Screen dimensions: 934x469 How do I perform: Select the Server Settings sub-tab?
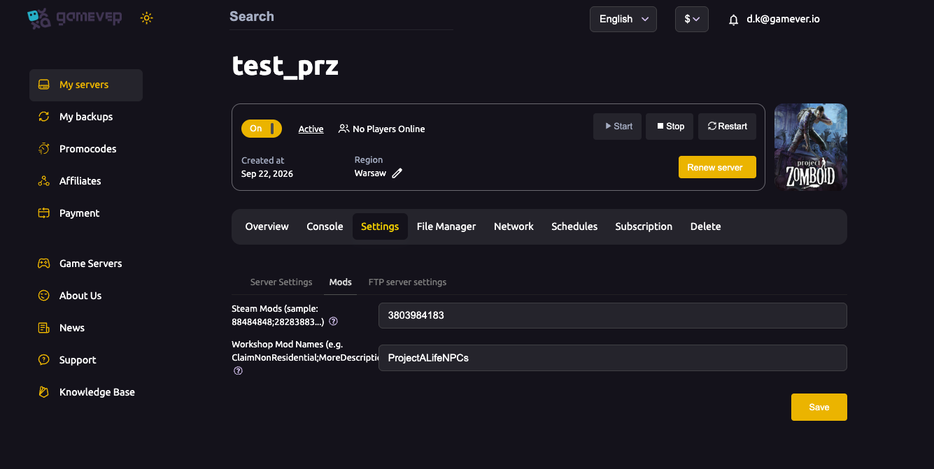[281, 282]
